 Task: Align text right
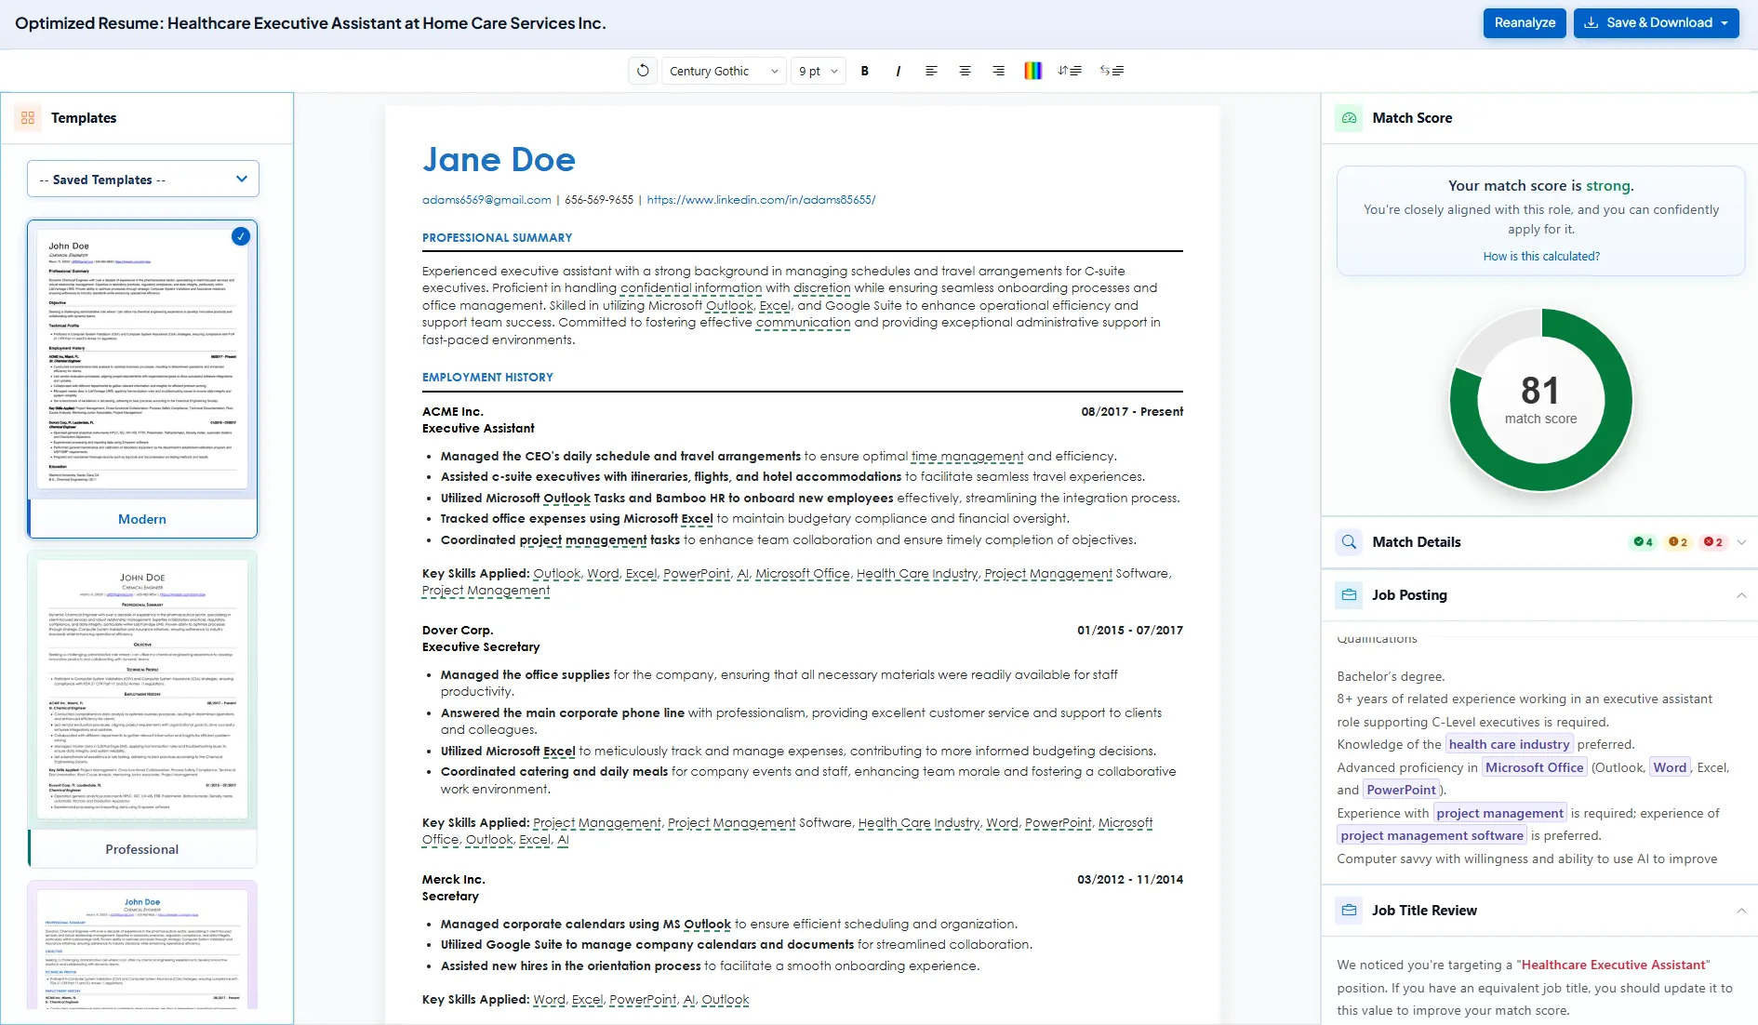(998, 71)
